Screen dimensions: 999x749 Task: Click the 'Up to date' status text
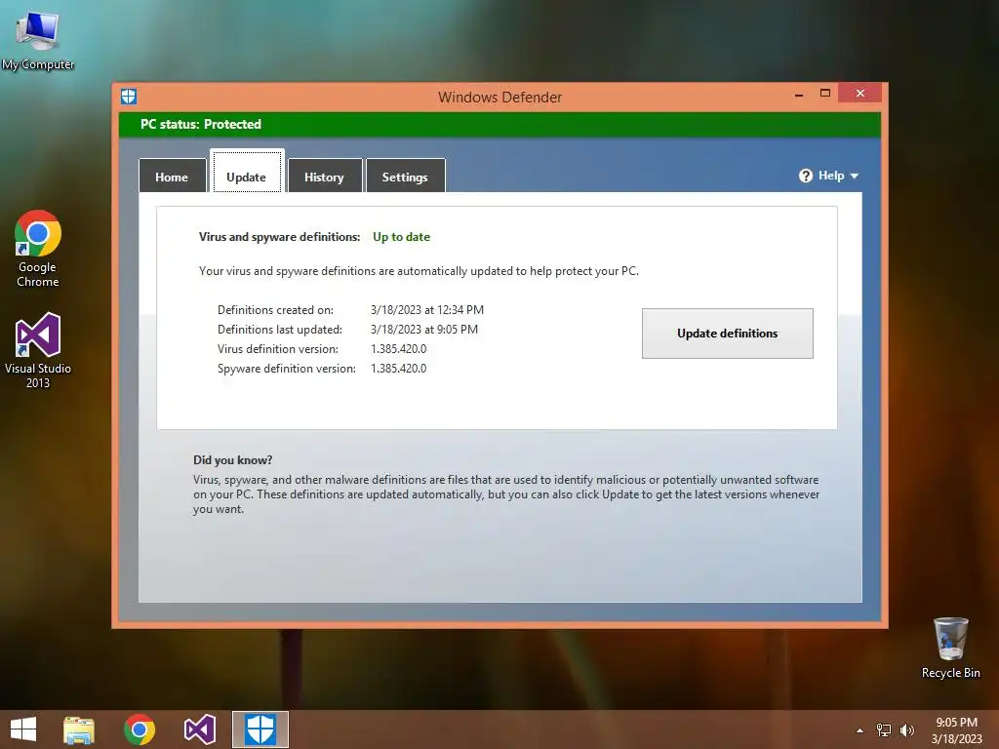coord(401,237)
